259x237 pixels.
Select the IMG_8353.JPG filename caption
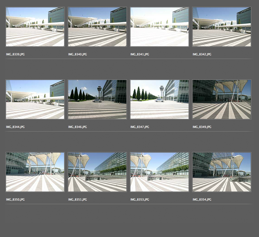[140, 200]
